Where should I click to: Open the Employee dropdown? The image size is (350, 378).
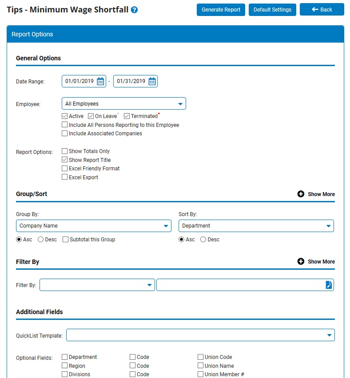[x=124, y=104]
